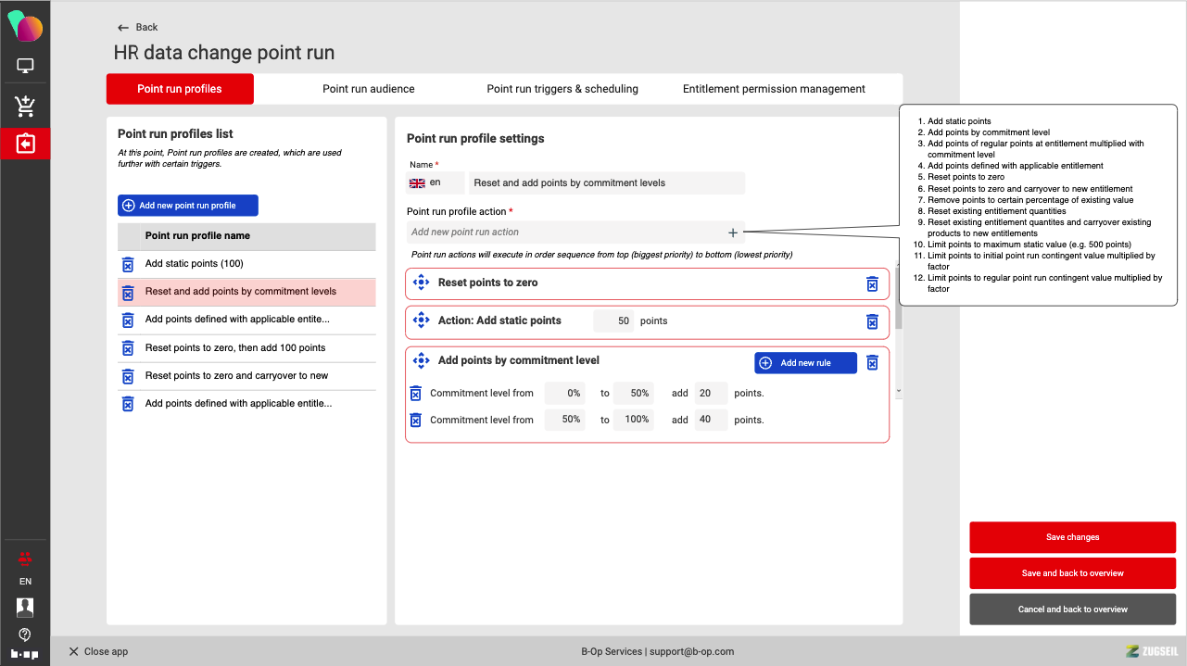Viewport: 1187px width, 666px height.
Task: Open the 'en' language selector for the name
Action: coord(435,183)
